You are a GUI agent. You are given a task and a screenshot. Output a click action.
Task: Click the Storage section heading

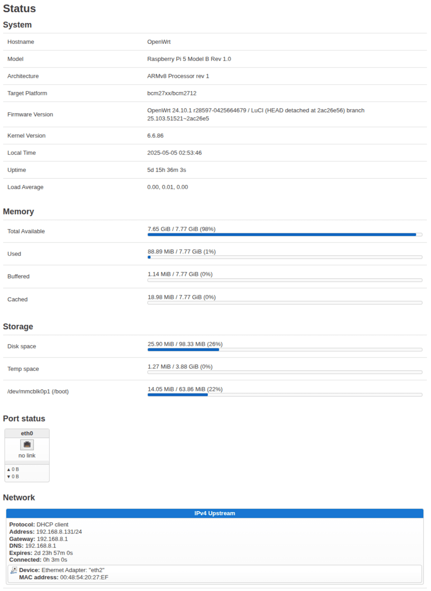coord(18,327)
